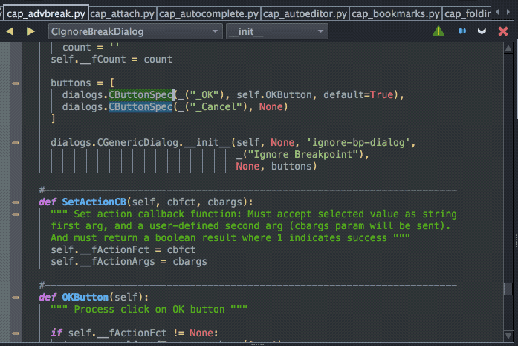518x346 pixels.
Task: Go back with the left history arrow
Action: (10, 31)
